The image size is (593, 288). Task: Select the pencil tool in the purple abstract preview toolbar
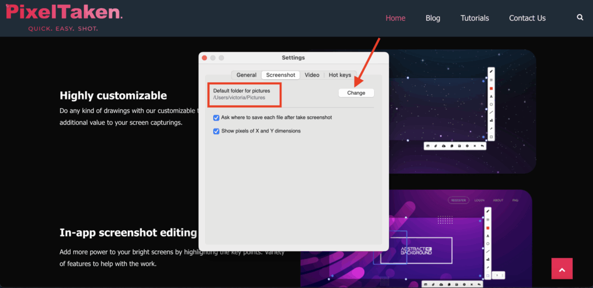(488, 212)
